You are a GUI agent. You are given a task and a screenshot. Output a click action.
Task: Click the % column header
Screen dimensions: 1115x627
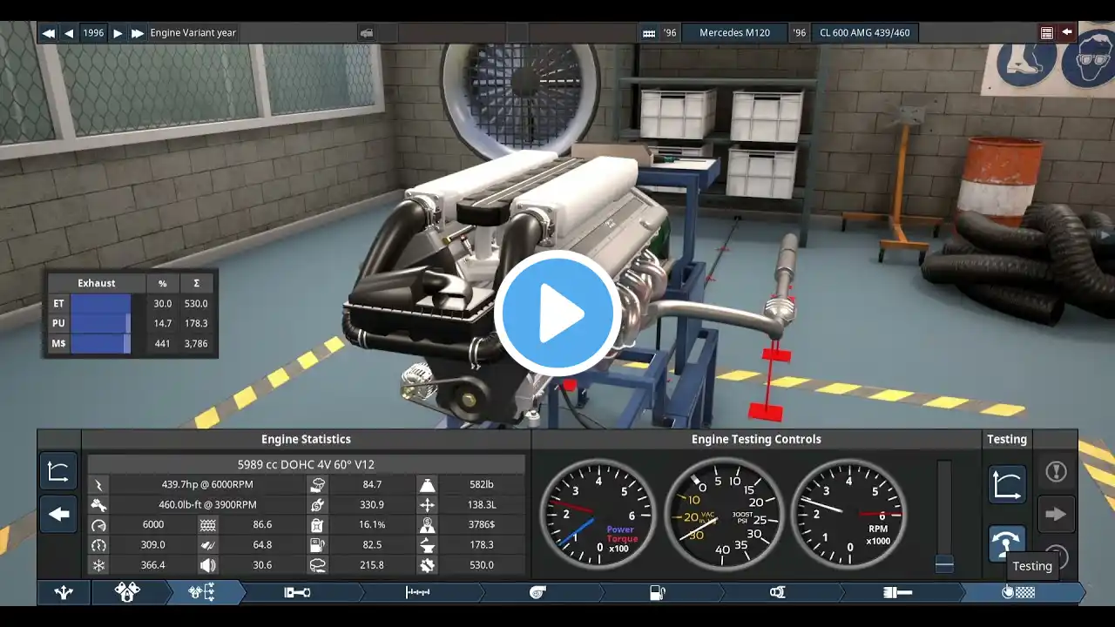(162, 283)
